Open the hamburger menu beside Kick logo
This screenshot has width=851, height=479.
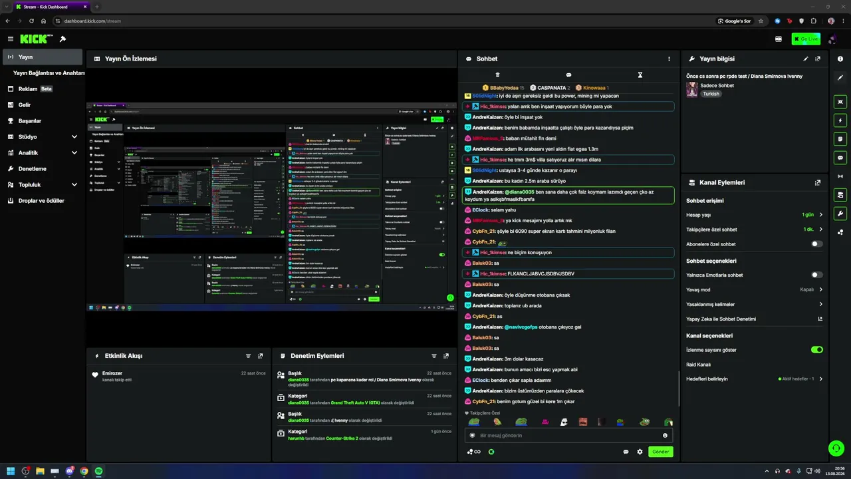[x=10, y=39]
